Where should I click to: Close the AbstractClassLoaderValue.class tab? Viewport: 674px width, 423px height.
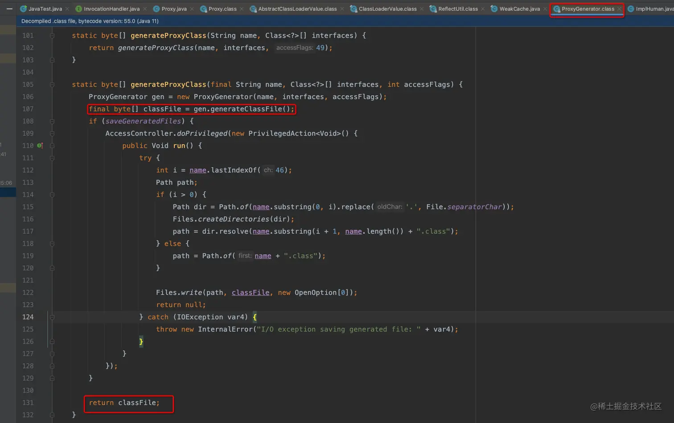[x=342, y=9]
